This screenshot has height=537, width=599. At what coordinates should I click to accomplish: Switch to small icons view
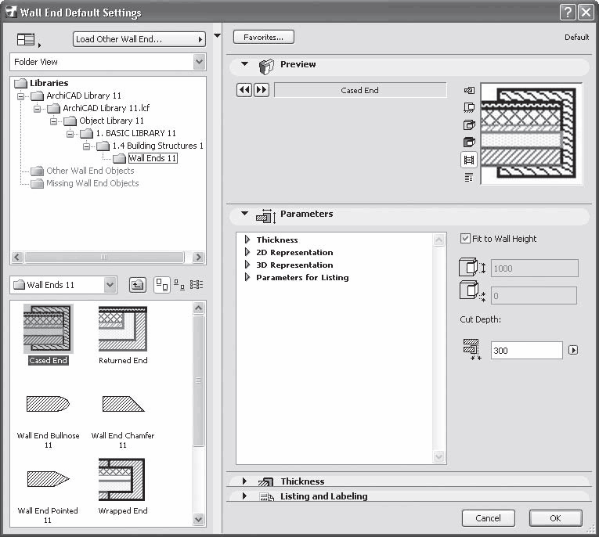pos(179,285)
